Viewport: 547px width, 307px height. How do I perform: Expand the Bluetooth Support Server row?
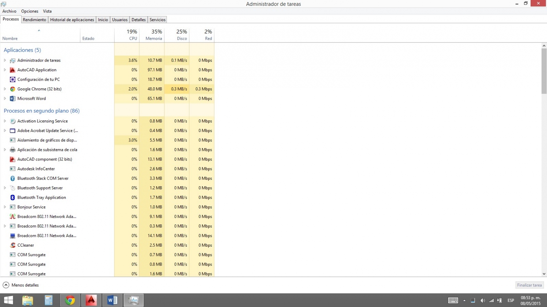click(5, 188)
